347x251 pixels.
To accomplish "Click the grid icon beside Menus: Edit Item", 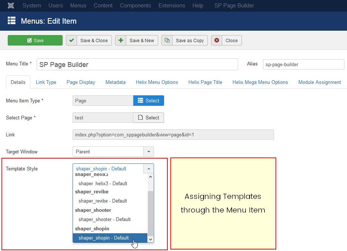I will (x=11, y=21).
